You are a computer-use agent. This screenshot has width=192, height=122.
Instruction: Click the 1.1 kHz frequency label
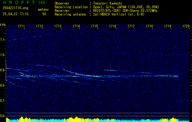coord(3,40)
